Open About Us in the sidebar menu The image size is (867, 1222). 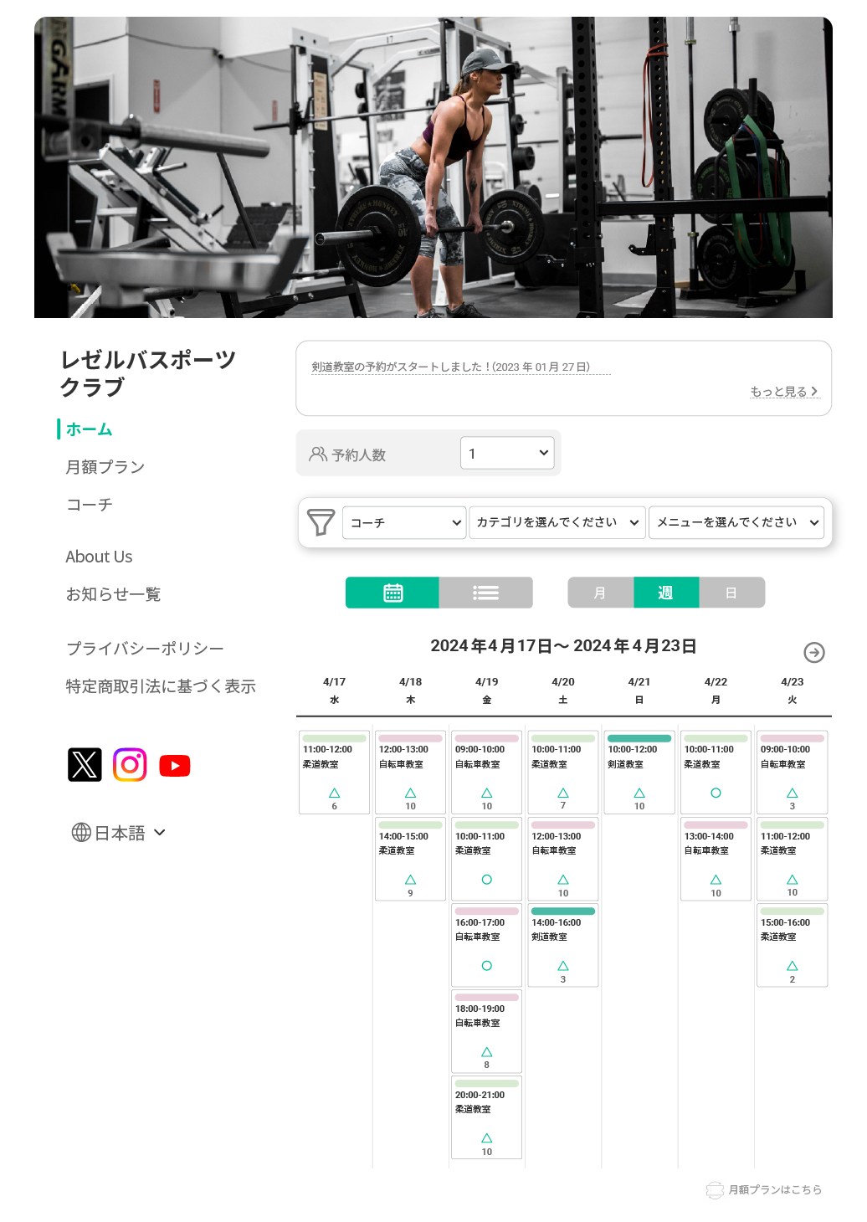[99, 557]
